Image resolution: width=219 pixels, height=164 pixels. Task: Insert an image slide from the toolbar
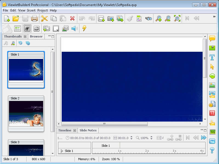pyautogui.click(x=120, y=18)
